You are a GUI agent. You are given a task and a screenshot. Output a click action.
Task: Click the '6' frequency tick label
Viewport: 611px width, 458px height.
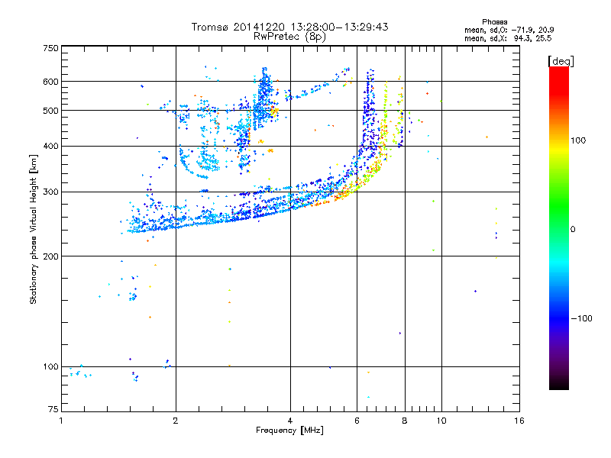[x=357, y=421]
